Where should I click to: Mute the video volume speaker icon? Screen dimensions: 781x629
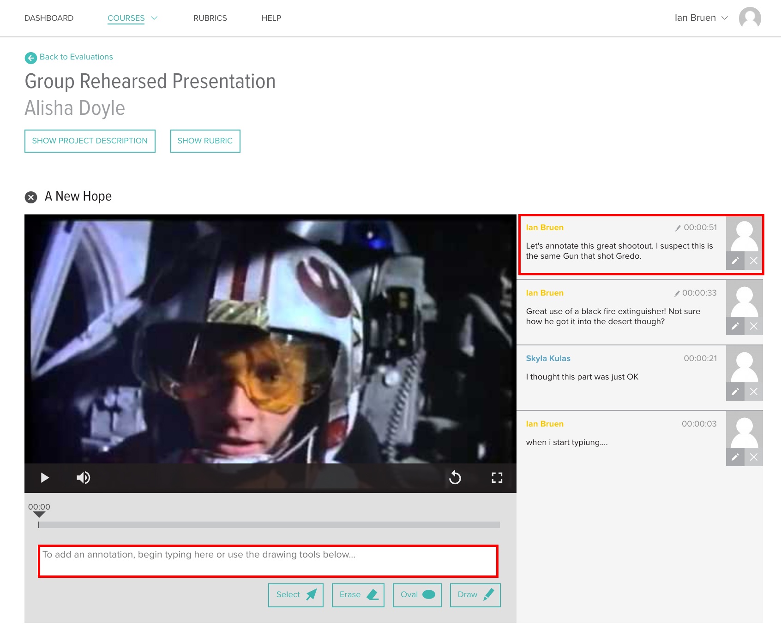(x=84, y=478)
